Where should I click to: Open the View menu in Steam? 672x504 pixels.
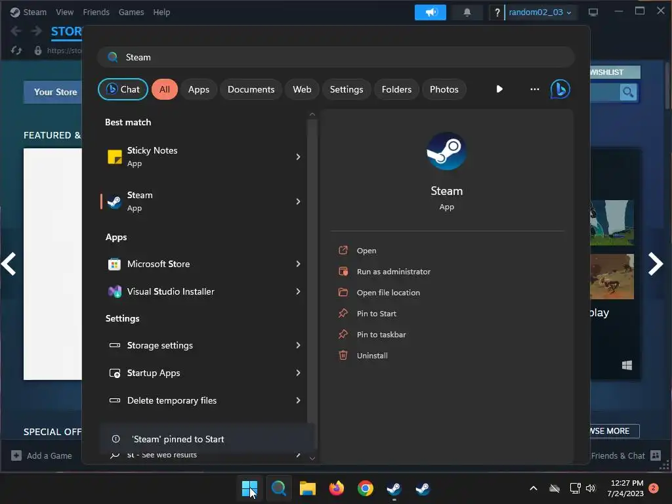click(64, 12)
